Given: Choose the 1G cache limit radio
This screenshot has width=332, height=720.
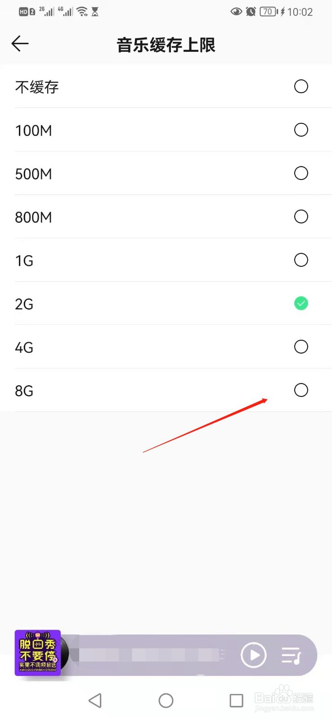Looking at the screenshot, I should (x=301, y=260).
